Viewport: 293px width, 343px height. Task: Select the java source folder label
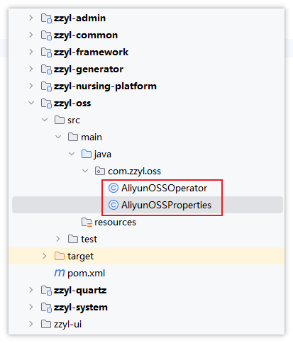tap(103, 154)
